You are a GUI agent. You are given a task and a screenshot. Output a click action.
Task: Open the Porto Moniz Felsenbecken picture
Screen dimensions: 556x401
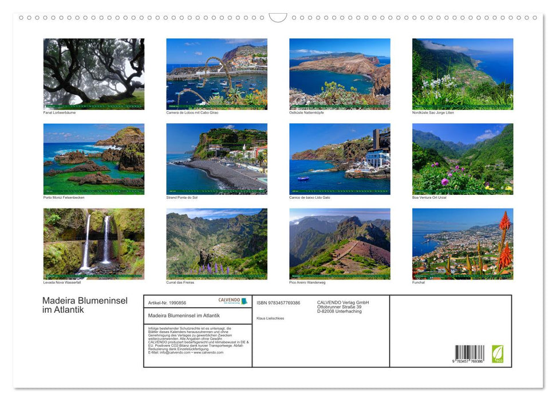(94, 159)
